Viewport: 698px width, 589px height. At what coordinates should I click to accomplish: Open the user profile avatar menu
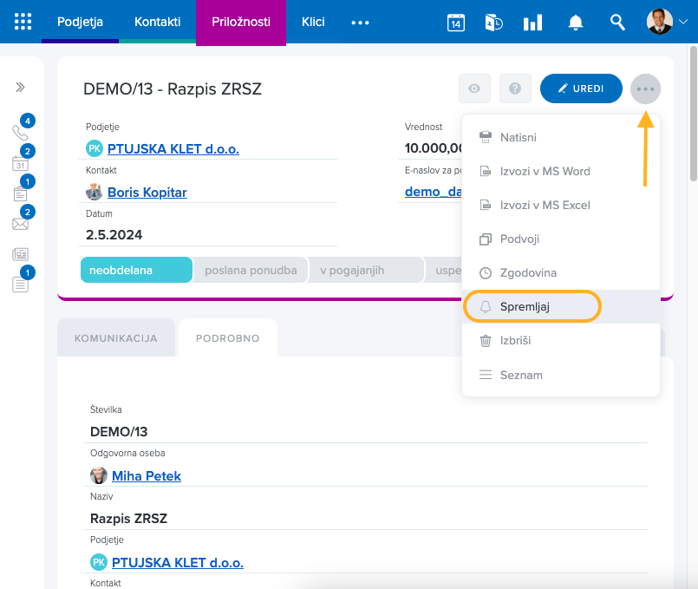coord(659,22)
